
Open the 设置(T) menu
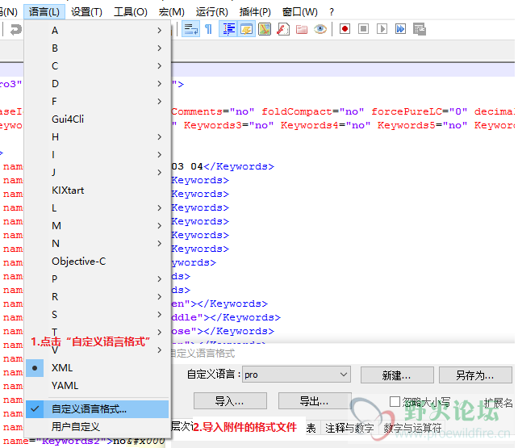click(x=86, y=12)
